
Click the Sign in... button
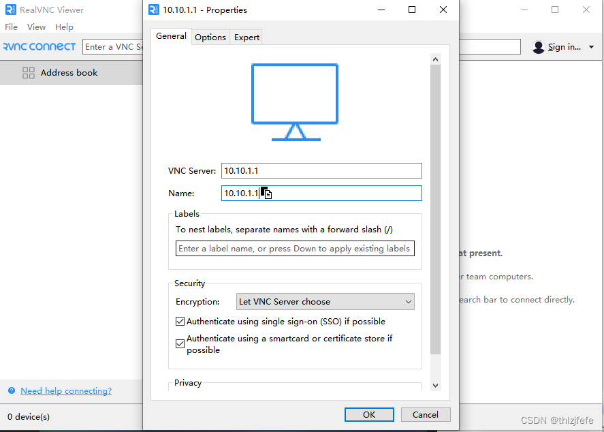point(565,47)
